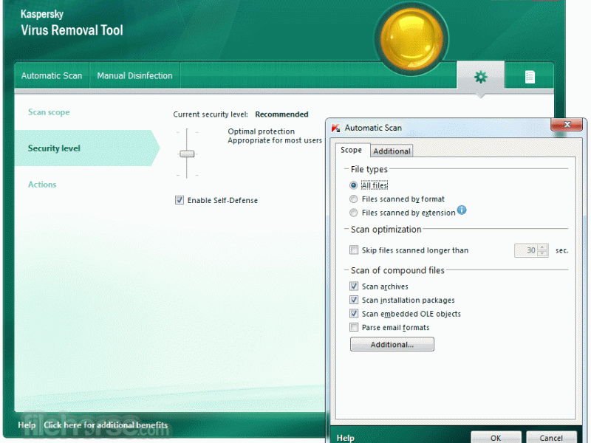Select Files scanned by extension
Image resolution: width=591 pixels, height=443 pixels.
[x=353, y=213]
